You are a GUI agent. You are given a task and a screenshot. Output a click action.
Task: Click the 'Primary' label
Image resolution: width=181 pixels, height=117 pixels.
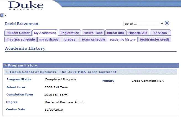pyautogui.click(x=108, y=81)
